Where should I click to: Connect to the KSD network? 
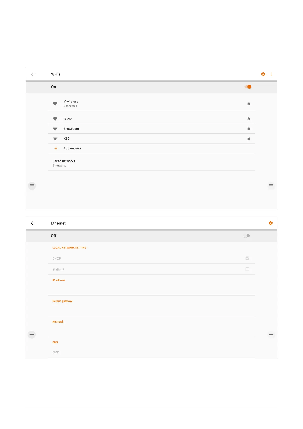[x=151, y=139]
